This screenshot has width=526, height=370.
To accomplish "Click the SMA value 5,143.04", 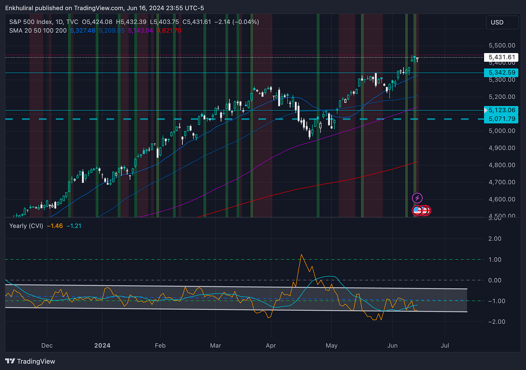I will [x=141, y=31].
